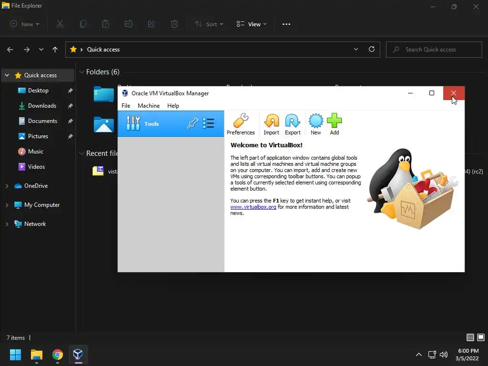Collapse Quick access in the sidebar
The width and height of the screenshot is (488, 366).
pyautogui.click(x=7, y=75)
